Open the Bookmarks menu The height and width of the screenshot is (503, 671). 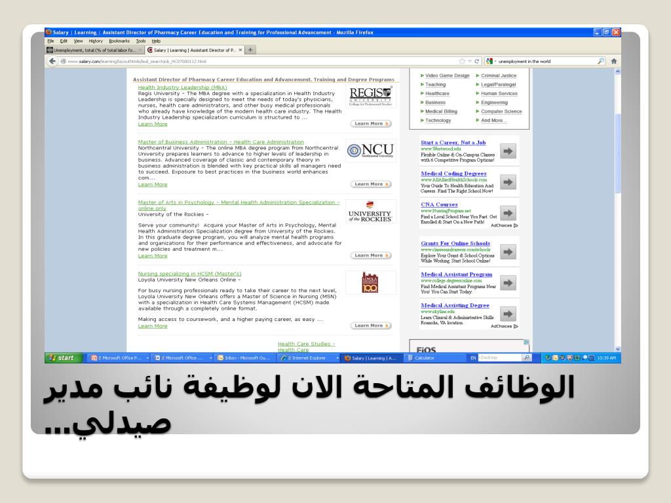tap(119, 41)
